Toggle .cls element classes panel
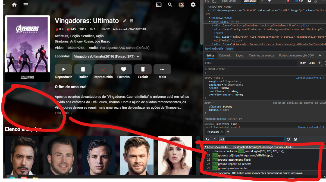Screen dimensions: 326x182 pyautogui.click(x=312, y=63)
